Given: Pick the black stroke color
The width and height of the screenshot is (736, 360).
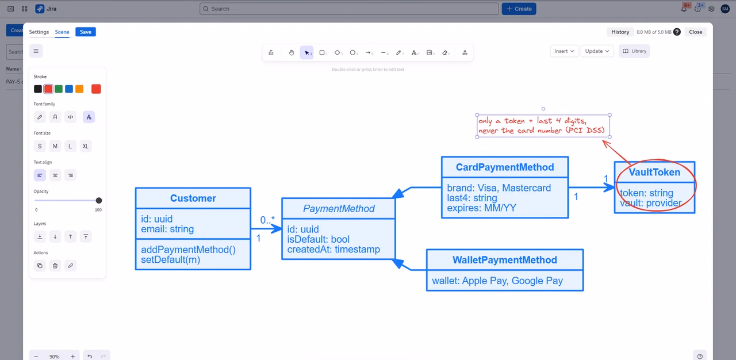Looking at the screenshot, I should (x=38, y=89).
